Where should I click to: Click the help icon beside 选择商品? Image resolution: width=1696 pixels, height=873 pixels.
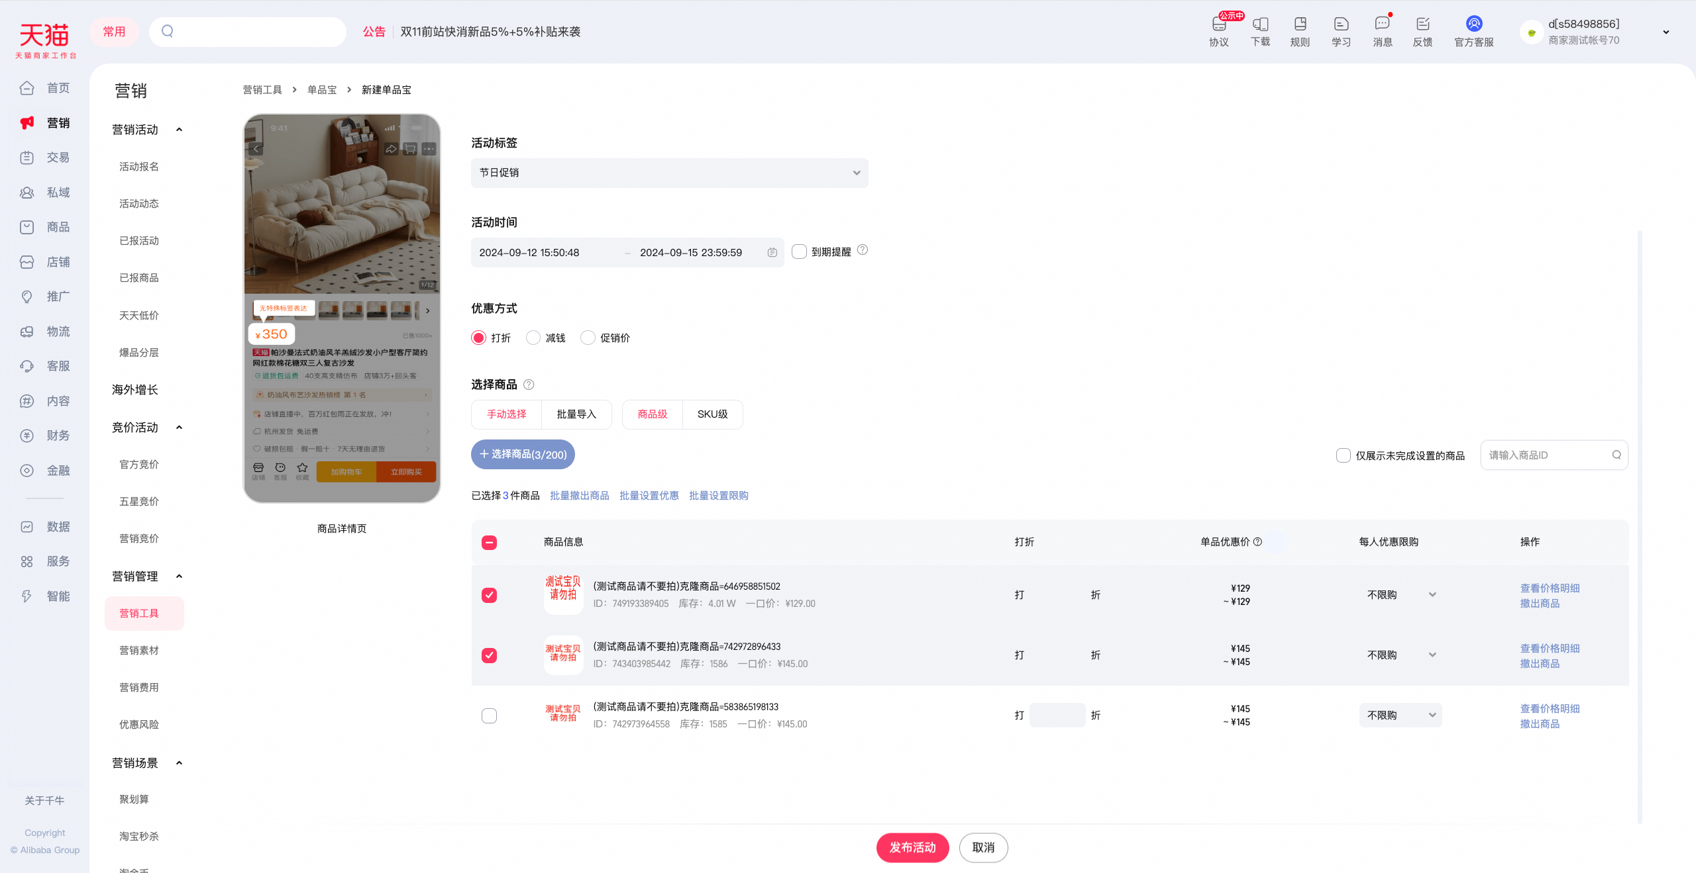pyautogui.click(x=529, y=385)
